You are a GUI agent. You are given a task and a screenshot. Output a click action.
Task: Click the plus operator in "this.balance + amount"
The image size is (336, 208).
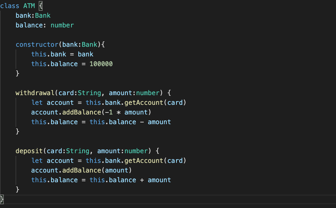[x=142, y=180]
